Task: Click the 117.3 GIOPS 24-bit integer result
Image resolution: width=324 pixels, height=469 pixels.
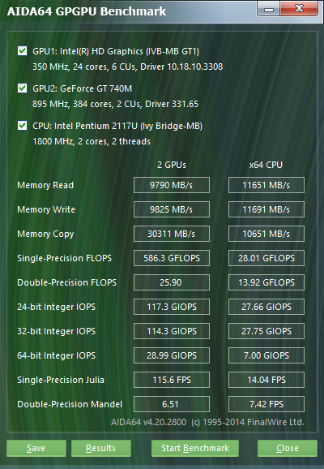Action: 172,307
